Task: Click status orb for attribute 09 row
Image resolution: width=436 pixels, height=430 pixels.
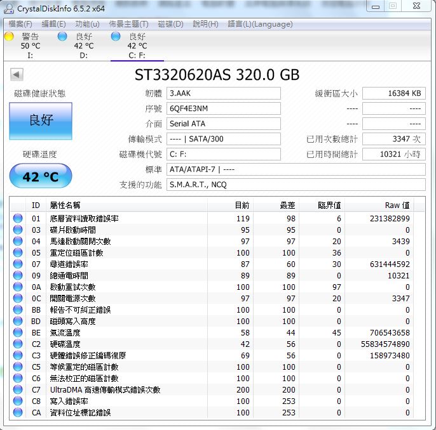Action: click(18, 275)
